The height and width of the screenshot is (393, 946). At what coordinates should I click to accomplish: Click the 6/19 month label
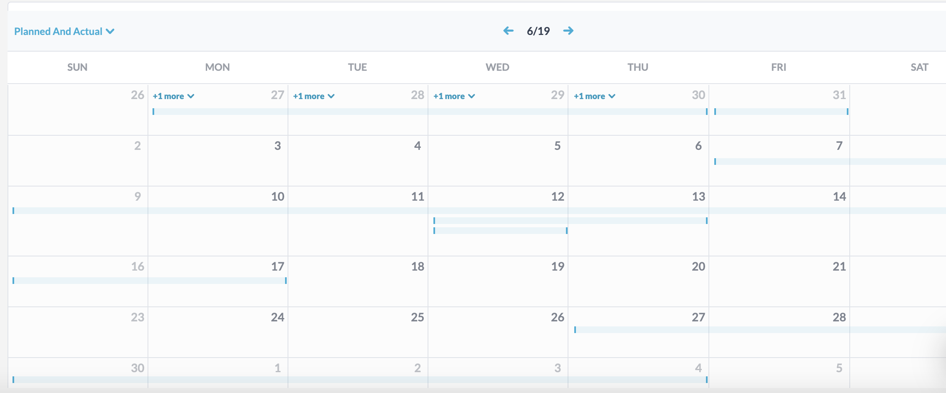538,31
